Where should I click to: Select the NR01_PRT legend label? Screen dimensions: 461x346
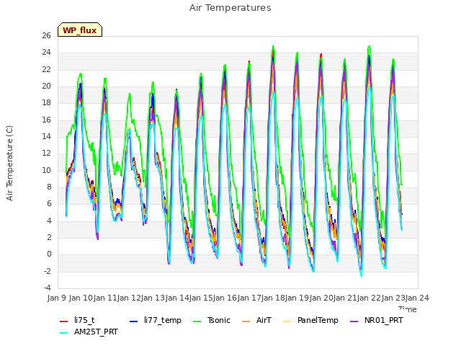384,320
